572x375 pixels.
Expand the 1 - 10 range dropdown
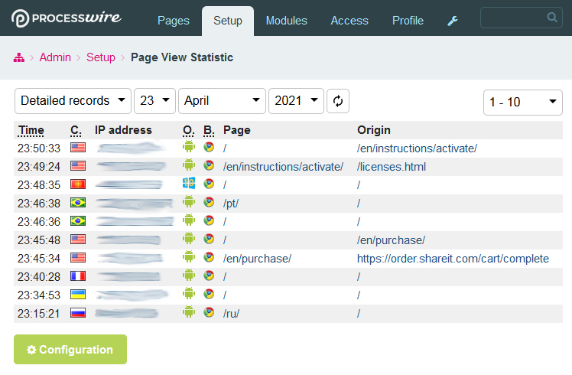tap(523, 102)
